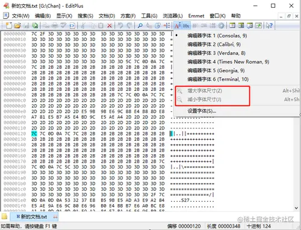Toggle the browser view icon
Viewport: 301px width, 230px height.
[72, 25]
